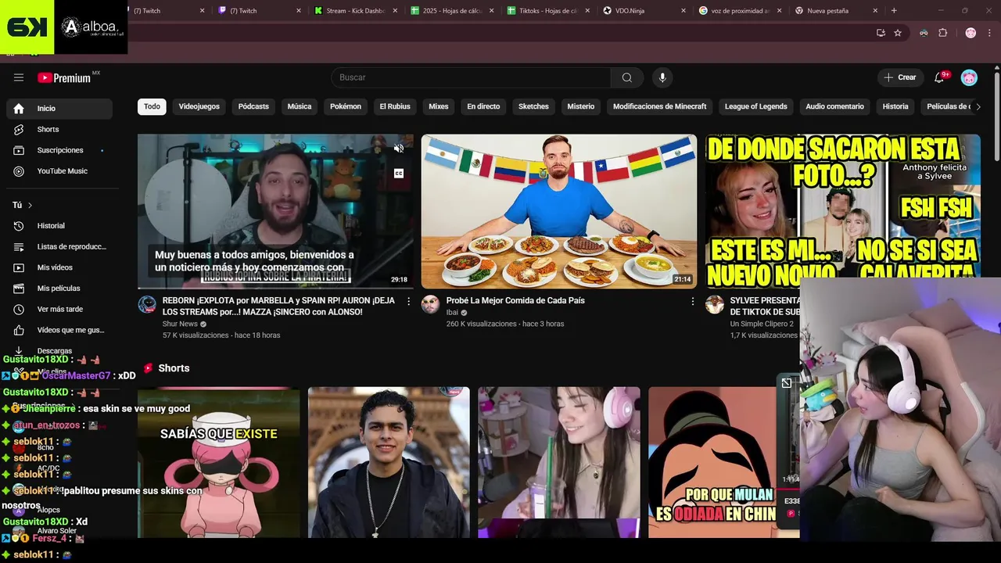1001x563 pixels.
Task: Open the Ibai food video thumbnail
Action: (x=559, y=211)
